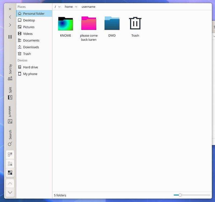The height and width of the screenshot is (202, 215).
Task: Close the file manager with the X icon
Action: point(10,9)
